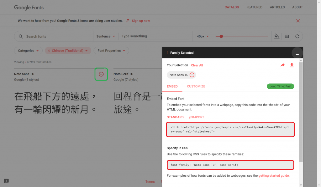Click the search magnifier icon

21,37
